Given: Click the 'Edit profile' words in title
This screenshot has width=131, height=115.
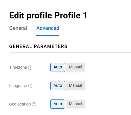Looking at the screenshot, I should [x=31, y=15].
